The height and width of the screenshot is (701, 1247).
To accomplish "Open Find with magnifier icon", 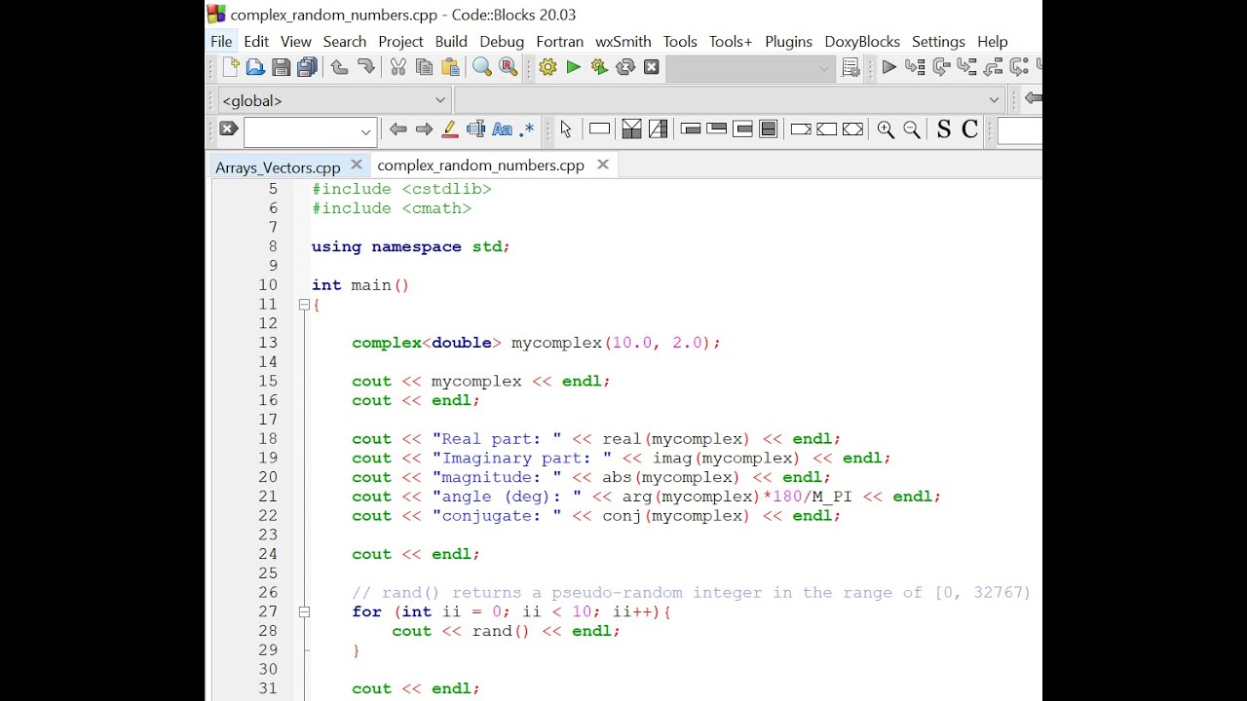I will 481,67.
